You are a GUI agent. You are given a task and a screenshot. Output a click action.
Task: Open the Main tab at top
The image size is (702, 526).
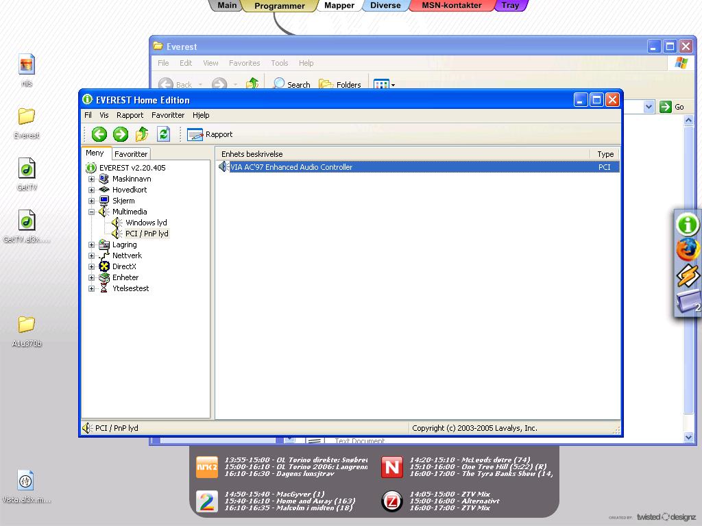pos(226,5)
